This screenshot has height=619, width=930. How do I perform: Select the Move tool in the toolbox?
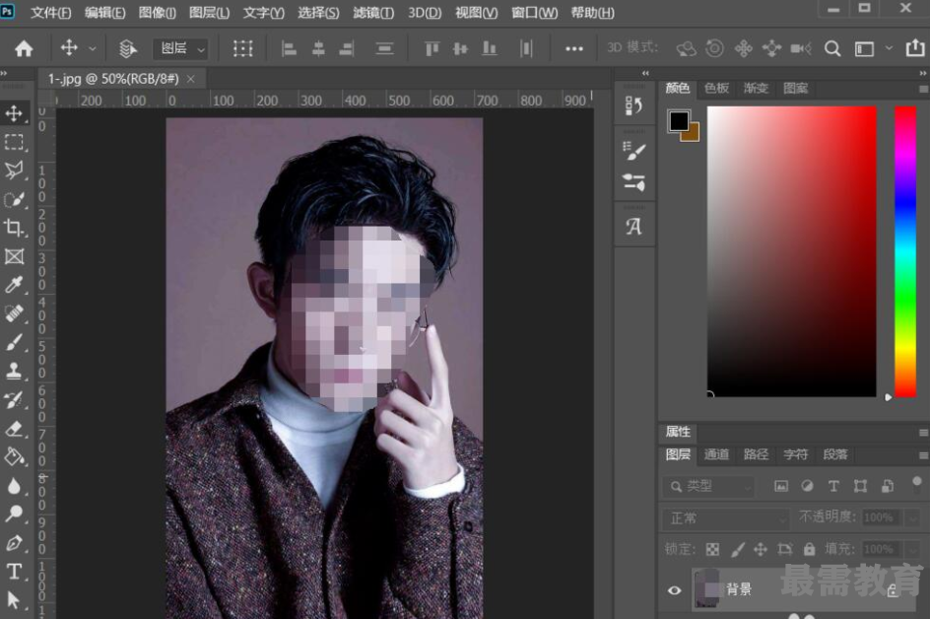pyautogui.click(x=14, y=113)
